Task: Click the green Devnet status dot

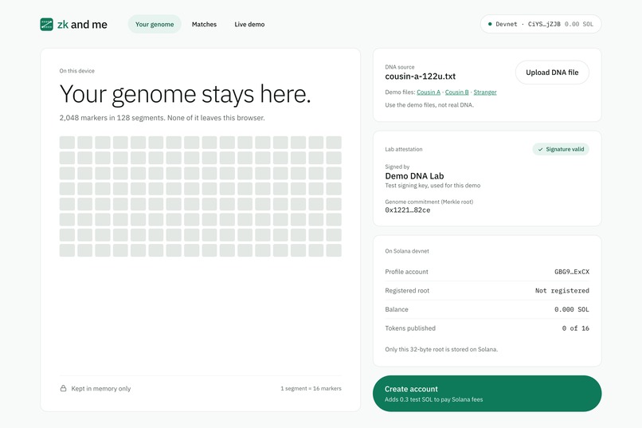Action: (490, 24)
